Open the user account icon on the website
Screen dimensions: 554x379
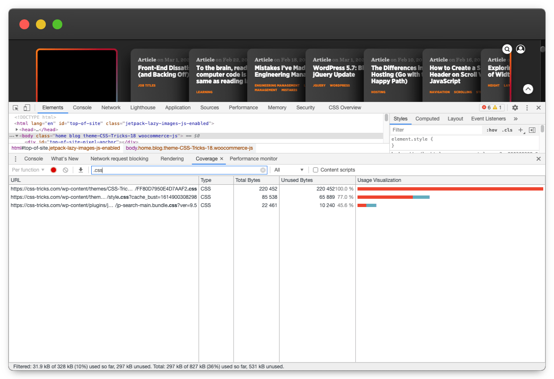[521, 49]
